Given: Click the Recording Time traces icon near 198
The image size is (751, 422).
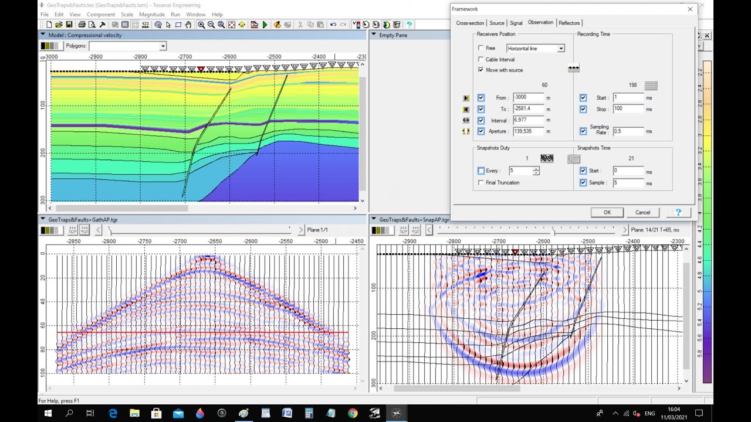Looking at the screenshot, I should (x=651, y=86).
